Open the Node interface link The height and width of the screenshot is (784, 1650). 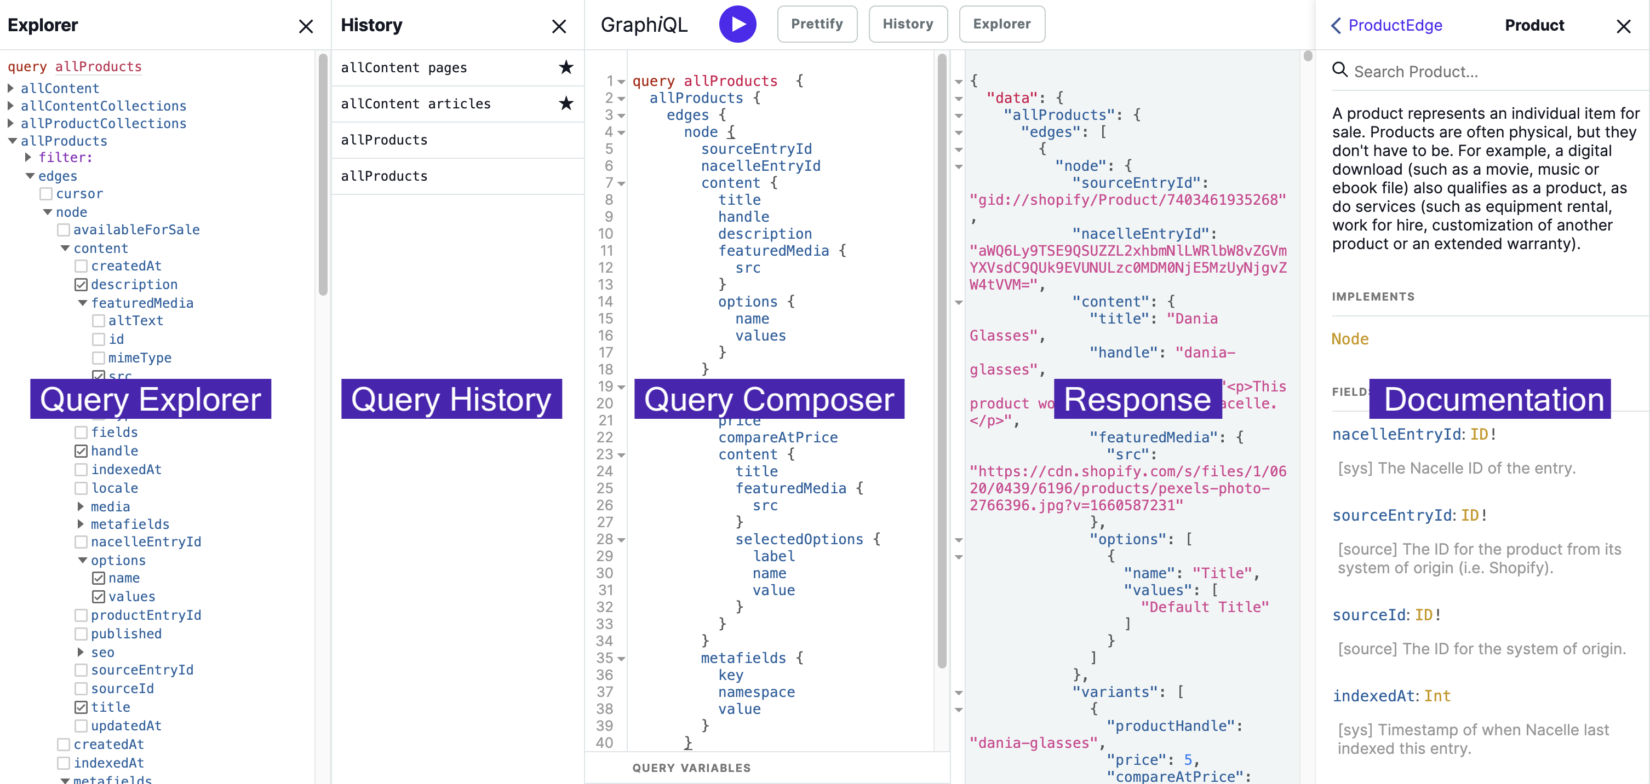click(x=1350, y=338)
